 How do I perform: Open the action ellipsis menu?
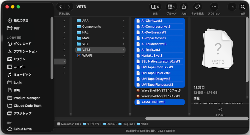pyautogui.click(x=214, y=7)
